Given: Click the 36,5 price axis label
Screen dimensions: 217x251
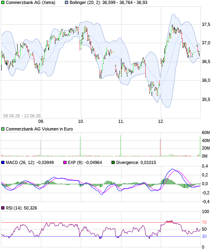Looking at the screenshot, I should (206, 62).
